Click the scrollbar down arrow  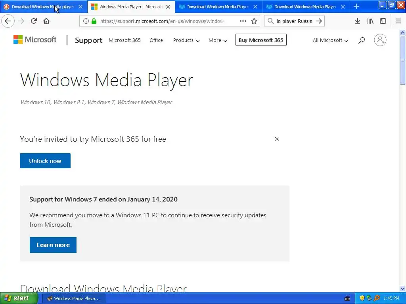point(402,289)
